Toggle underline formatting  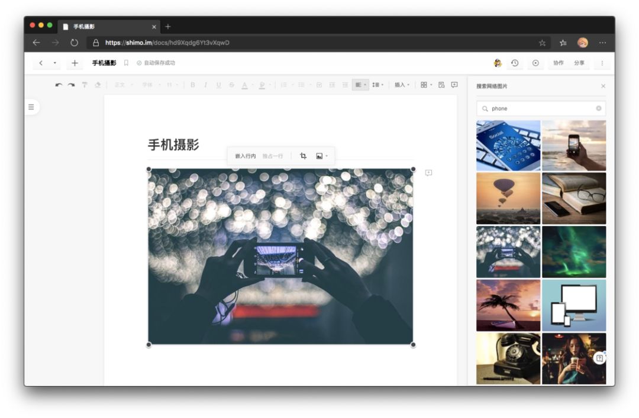(x=218, y=85)
